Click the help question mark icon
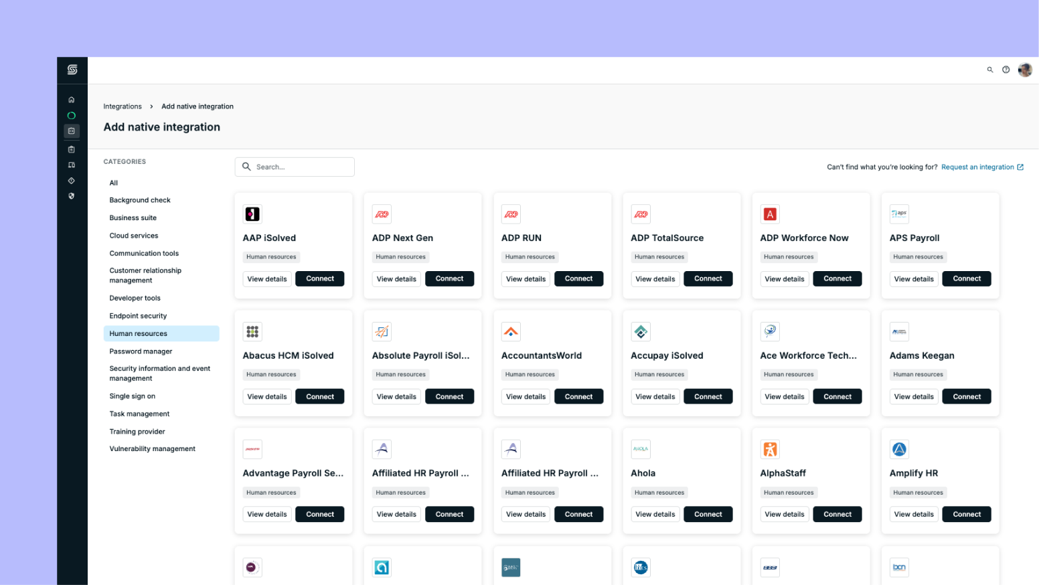Image resolution: width=1039 pixels, height=585 pixels. click(x=1006, y=70)
